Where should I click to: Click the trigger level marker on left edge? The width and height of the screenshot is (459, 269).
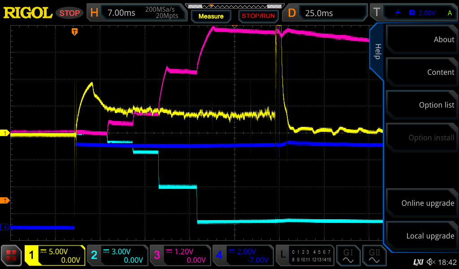(5, 200)
